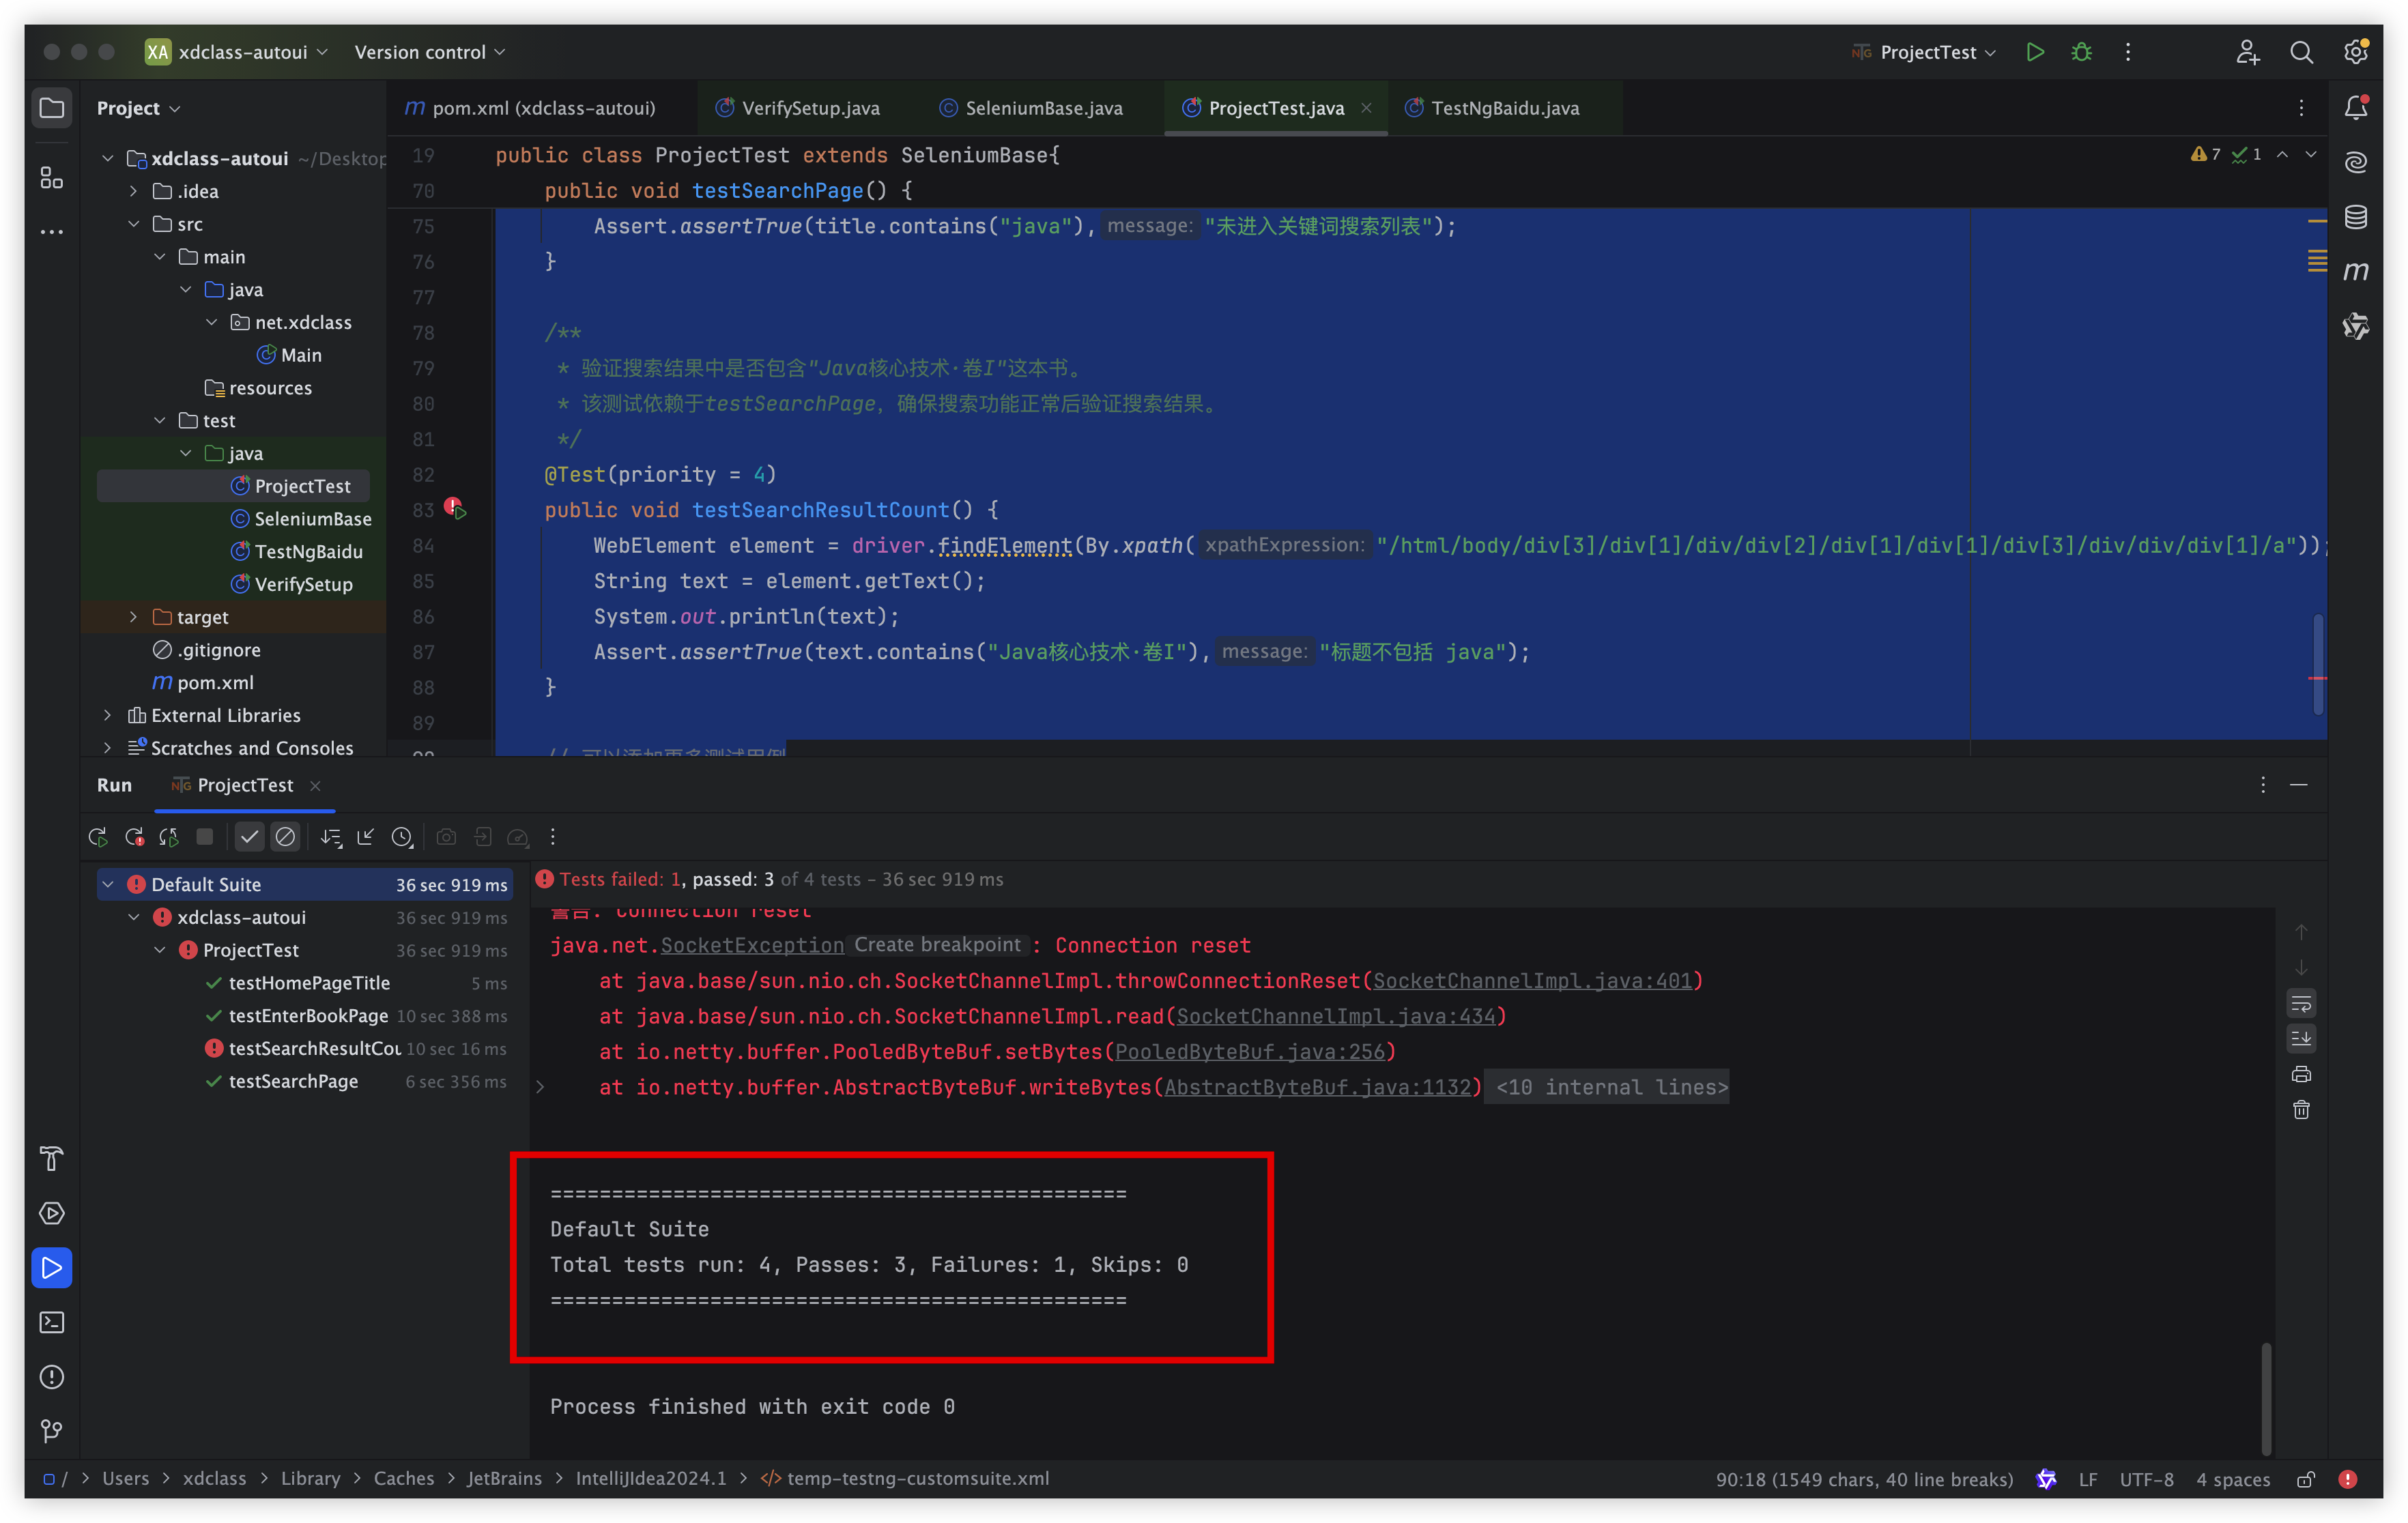
Task: Expand External Libraries node
Action: point(107,715)
